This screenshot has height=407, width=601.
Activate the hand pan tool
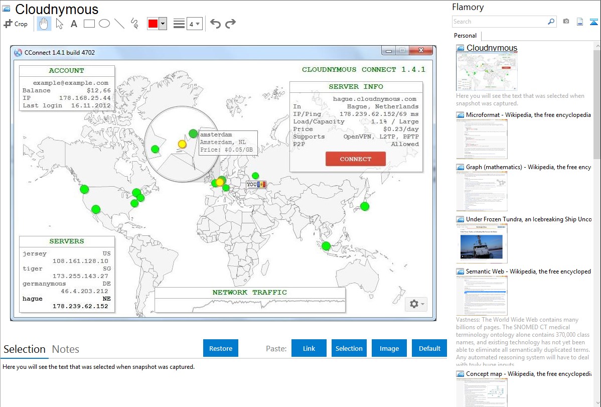click(x=44, y=24)
